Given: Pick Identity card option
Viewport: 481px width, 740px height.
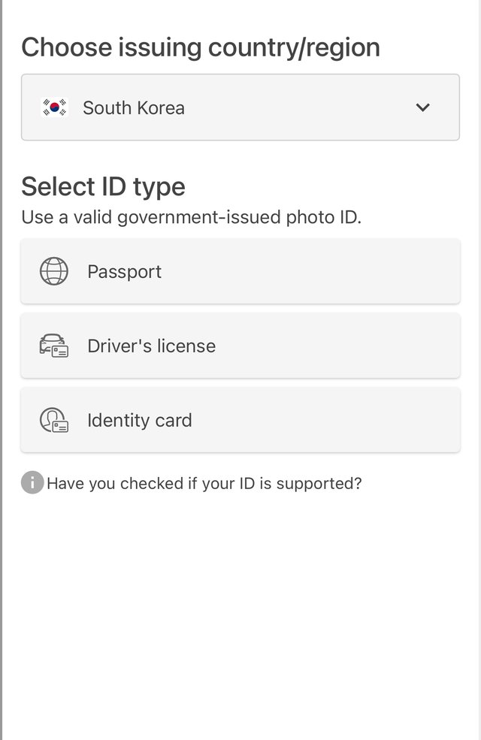Looking at the screenshot, I should [x=240, y=420].
